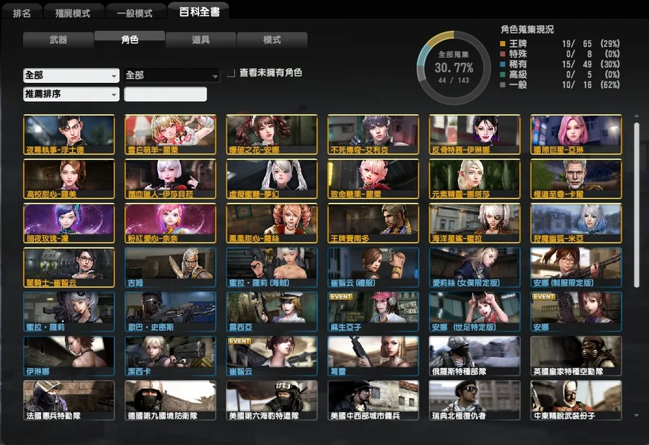The width and height of the screenshot is (649, 445).
Task: Open the 虛擬蜜糖-夢幻 card
Action: click(272, 179)
